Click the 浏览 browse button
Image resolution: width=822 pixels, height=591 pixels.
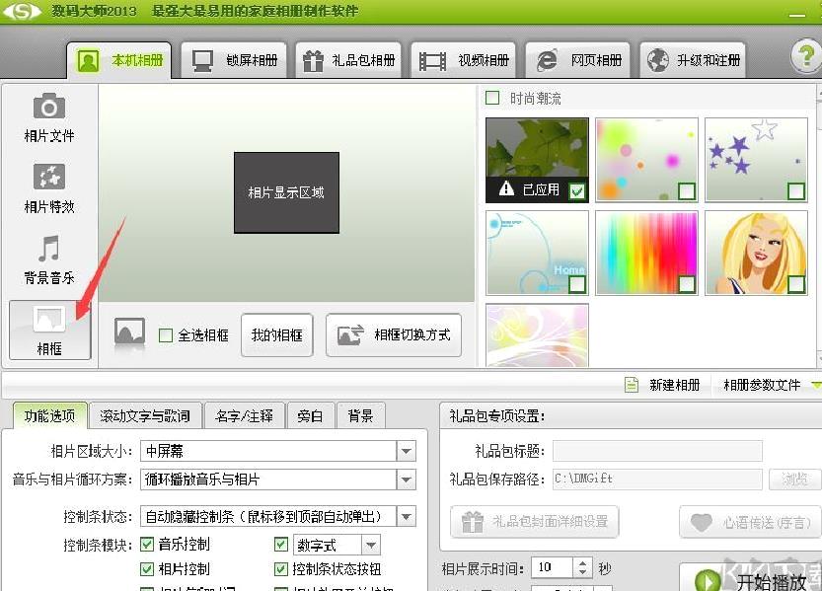pyautogui.click(x=794, y=479)
